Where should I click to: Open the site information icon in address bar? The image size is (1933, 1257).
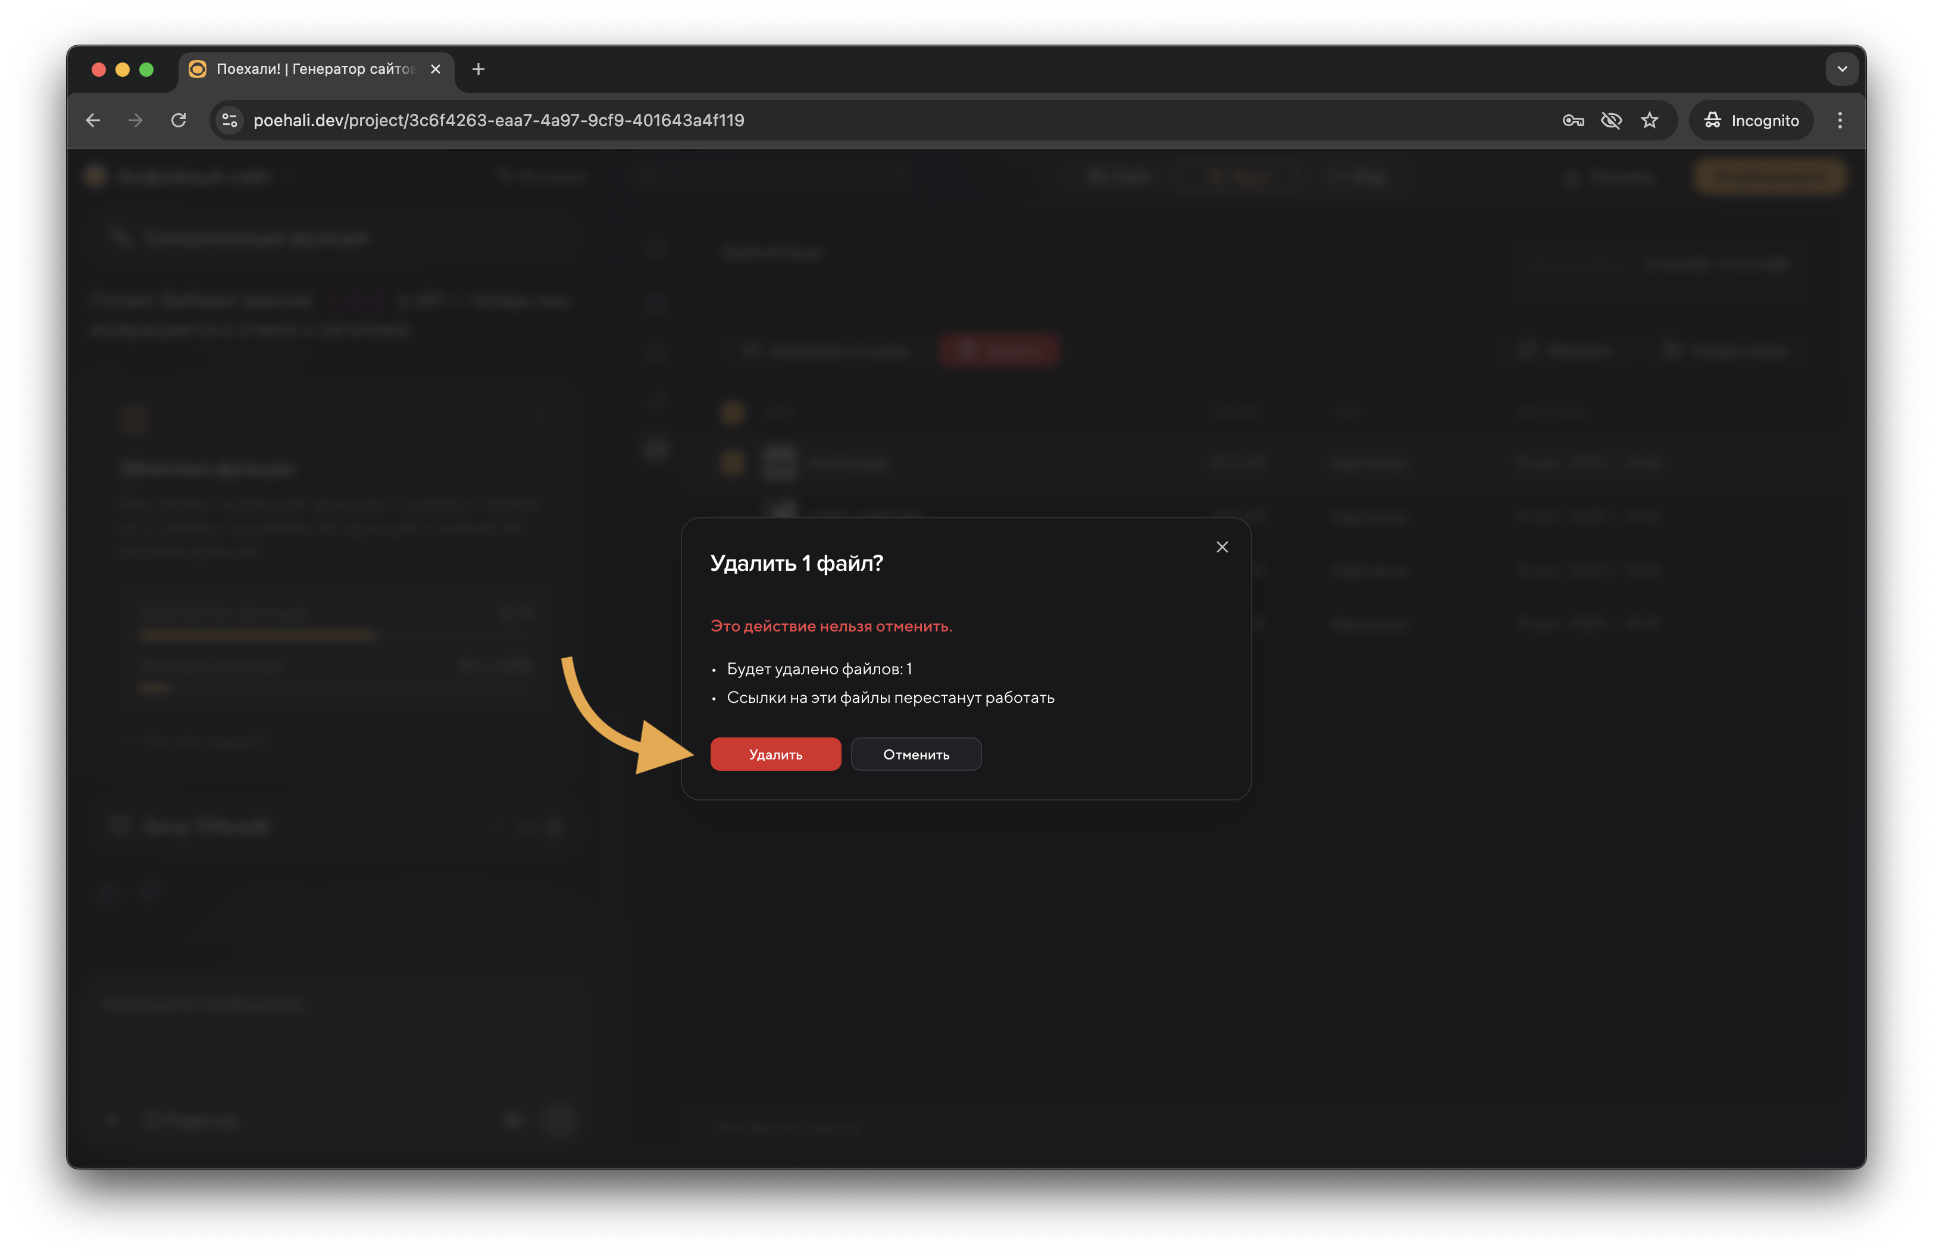[x=230, y=120]
